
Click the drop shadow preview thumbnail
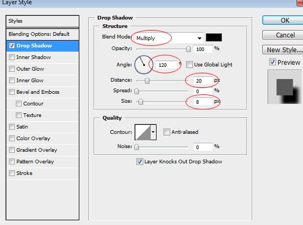pyautogui.click(x=285, y=87)
